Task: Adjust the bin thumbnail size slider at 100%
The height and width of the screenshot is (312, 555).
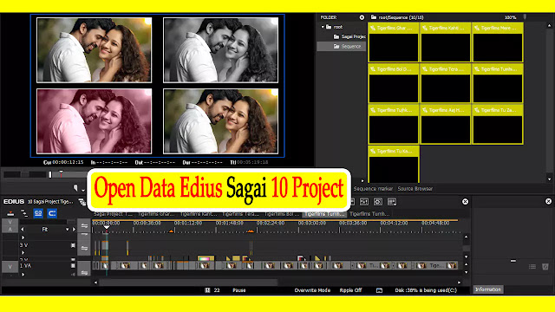Action: (525, 17)
